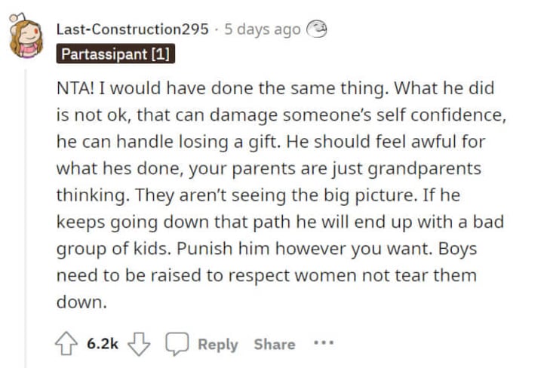Screen dimensions: 550x368
Task: Click the speech bubble reply icon
Action: [177, 344]
